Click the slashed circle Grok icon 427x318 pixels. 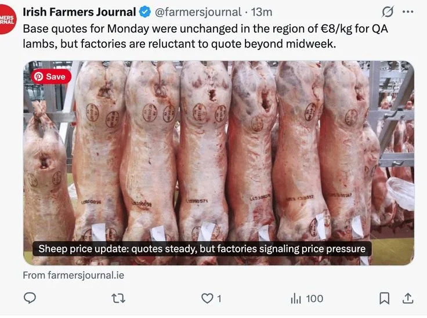point(388,12)
